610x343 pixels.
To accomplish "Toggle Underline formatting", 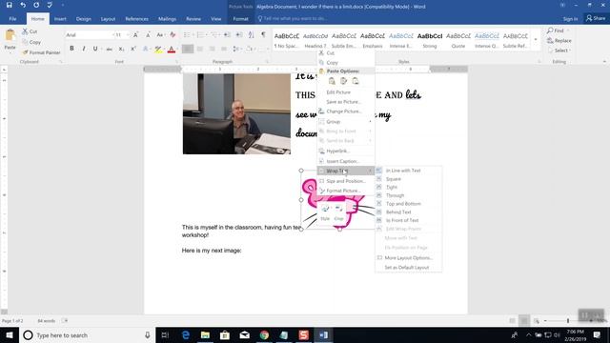I will [x=95, y=49].
